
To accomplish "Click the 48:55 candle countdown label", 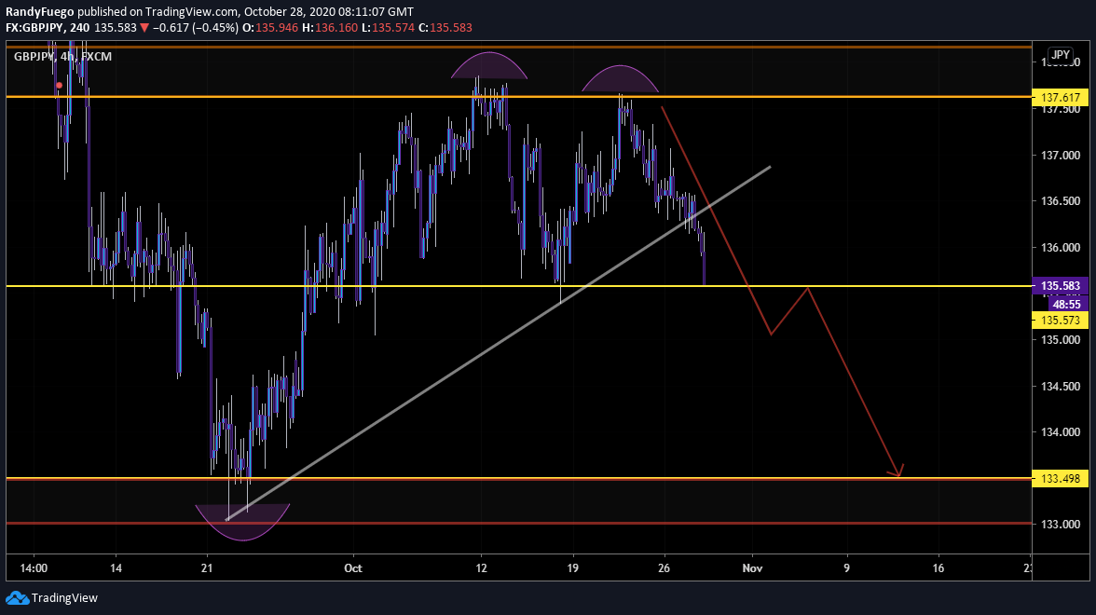I will (x=1066, y=305).
